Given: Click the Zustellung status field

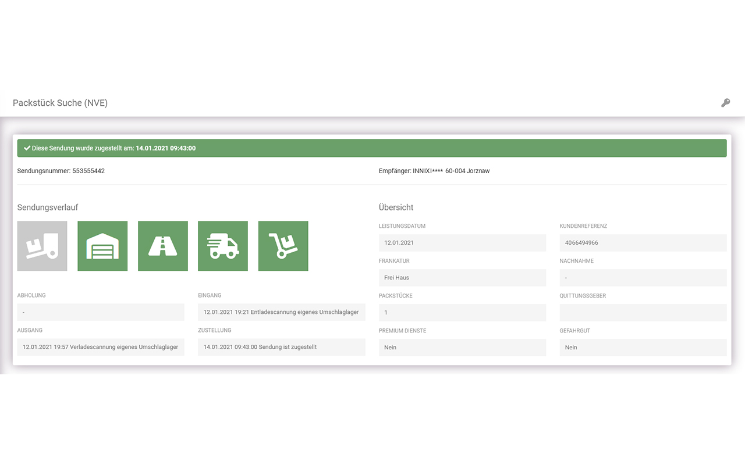Looking at the screenshot, I should point(281,347).
